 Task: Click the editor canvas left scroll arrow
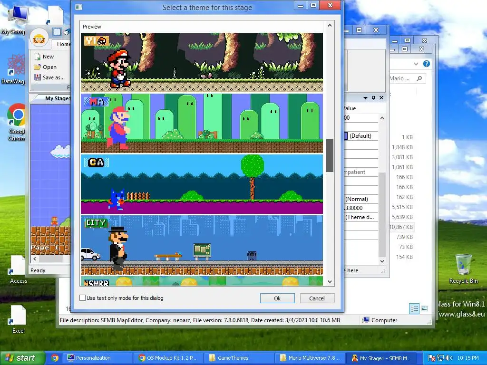point(35,259)
